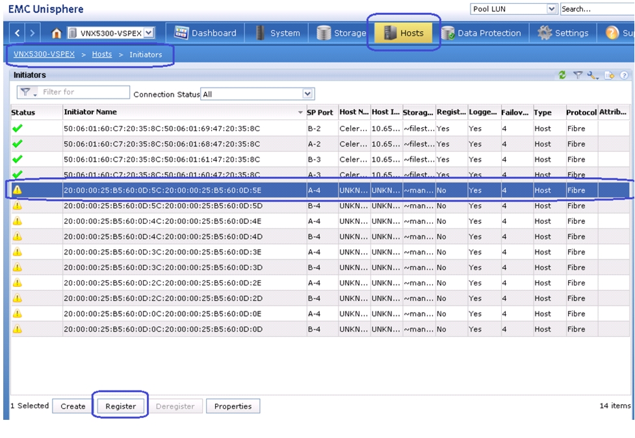635x438 pixels.
Task: Open the Dashboard tab
Action: tap(205, 32)
